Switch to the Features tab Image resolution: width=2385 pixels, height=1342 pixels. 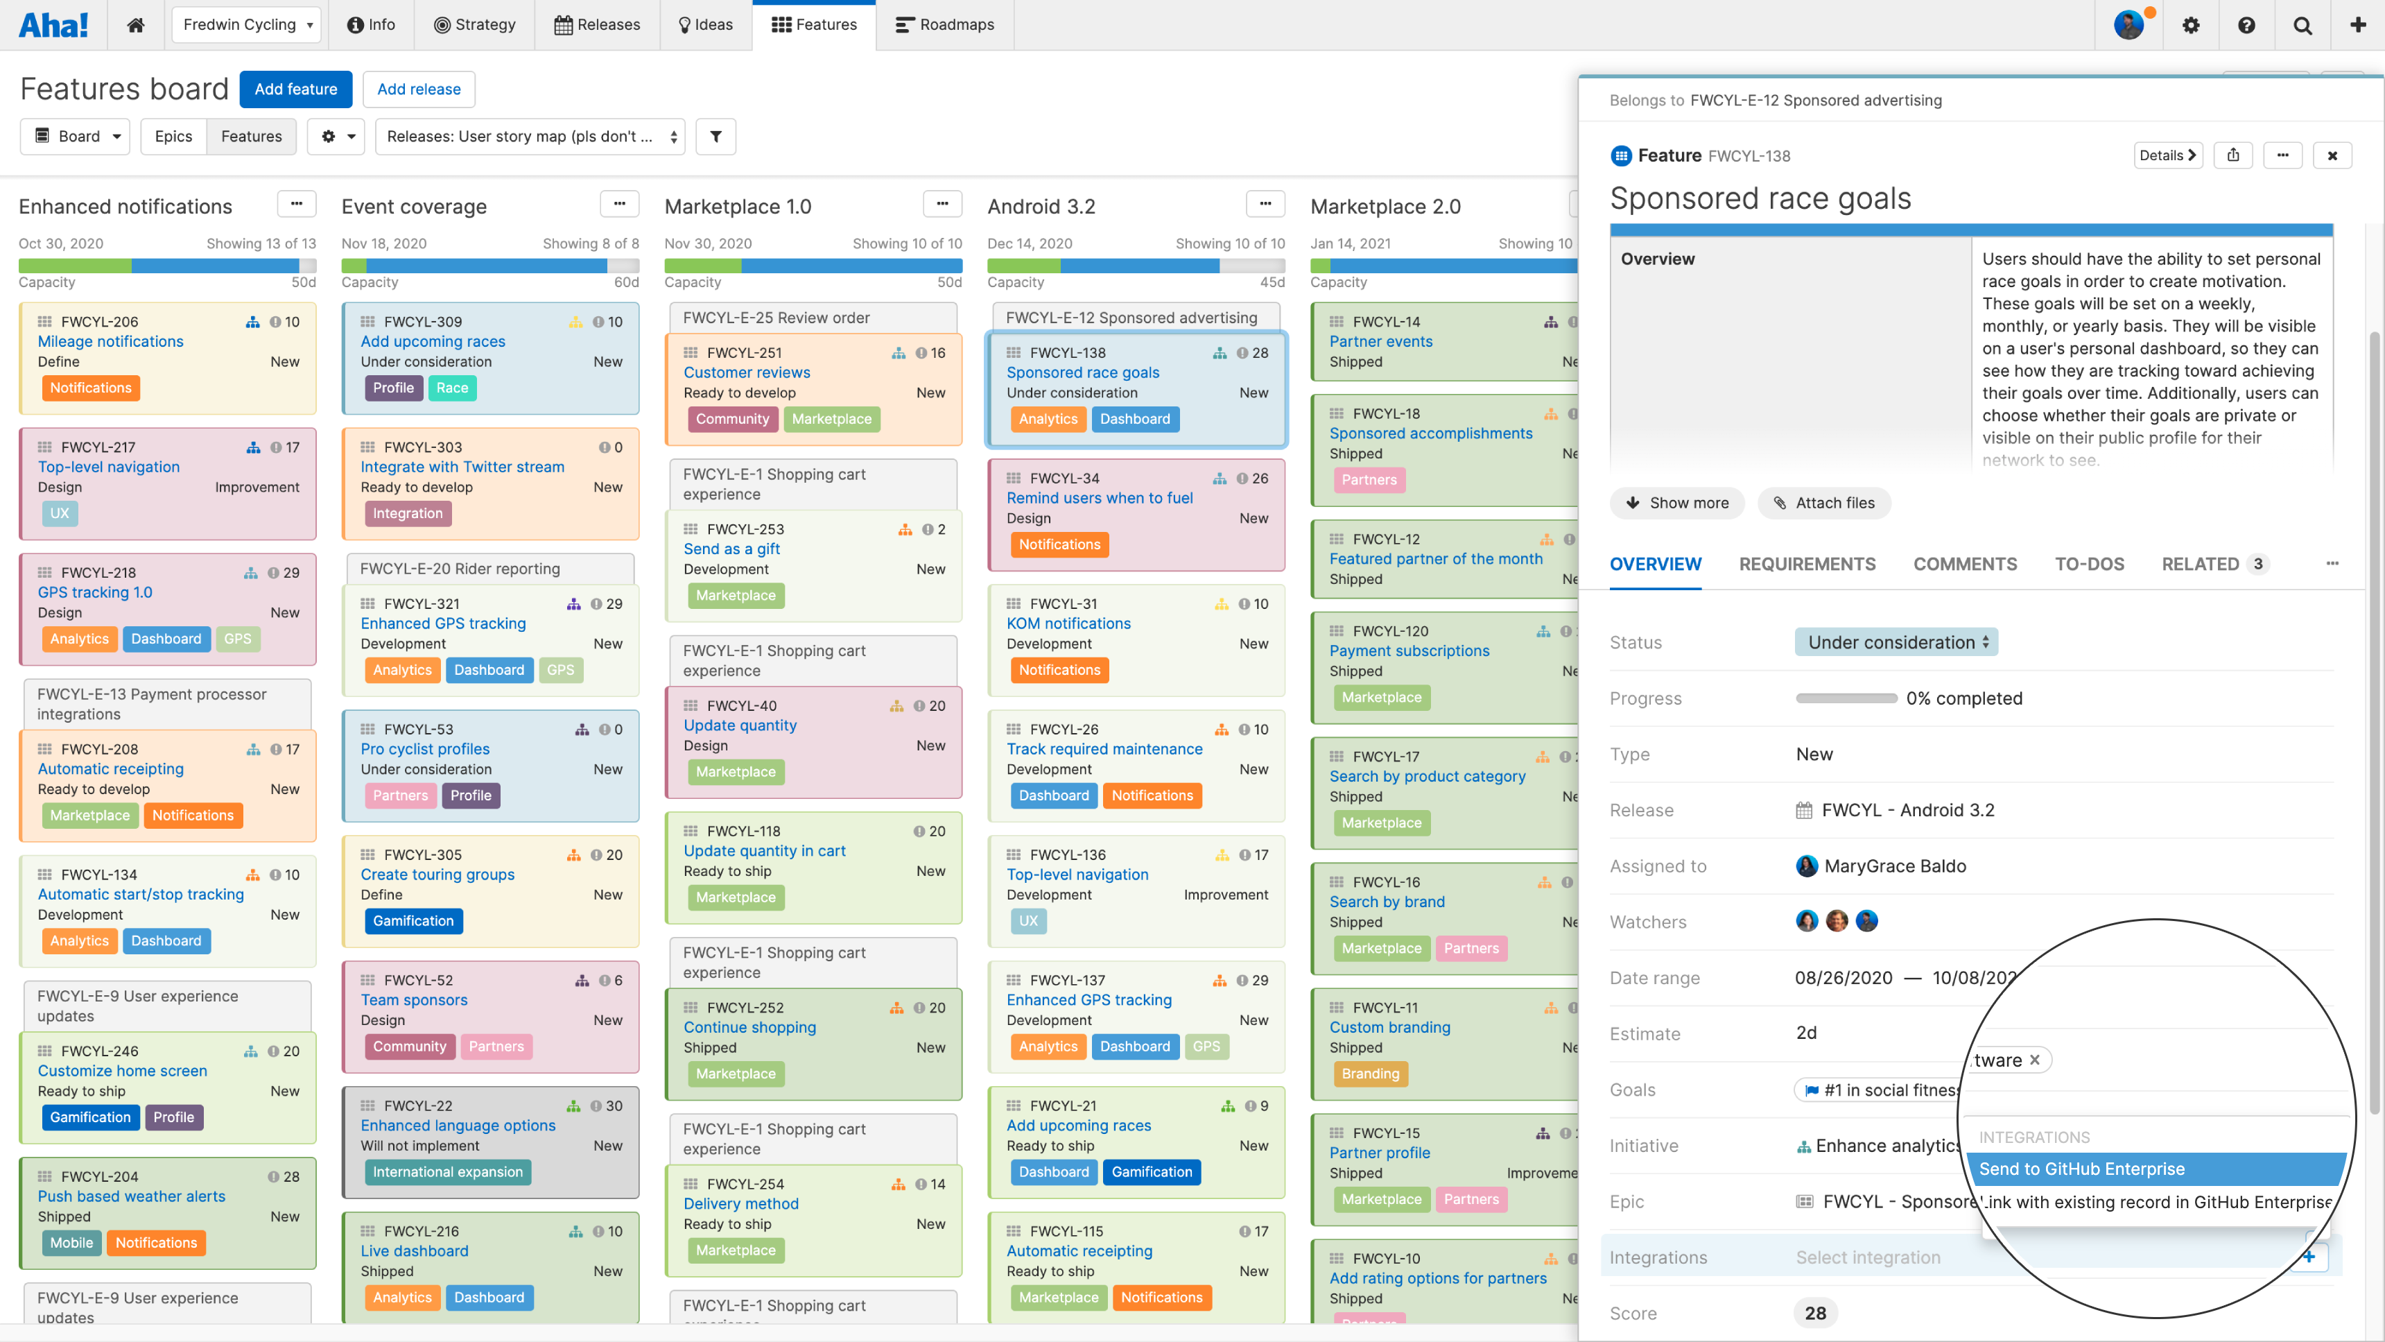point(814,24)
